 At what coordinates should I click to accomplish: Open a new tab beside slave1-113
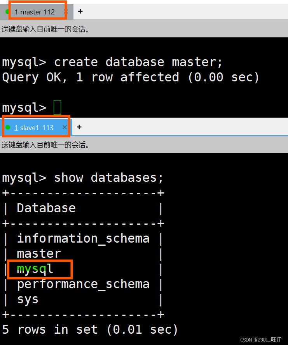[x=79, y=127]
